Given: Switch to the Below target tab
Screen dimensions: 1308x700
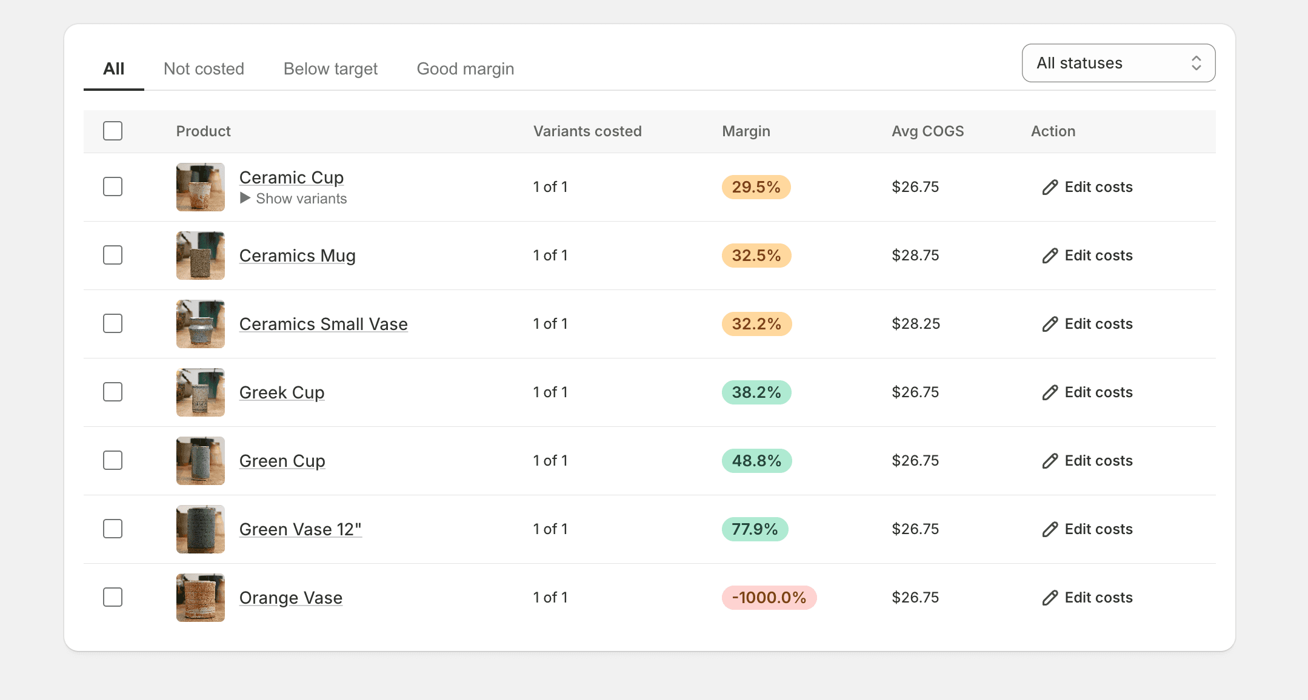Looking at the screenshot, I should pyautogui.click(x=330, y=69).
